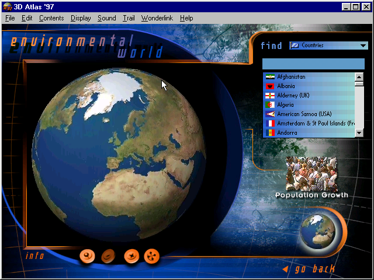
Task: Open the Display menu
Action: click(x=81, y=18)
